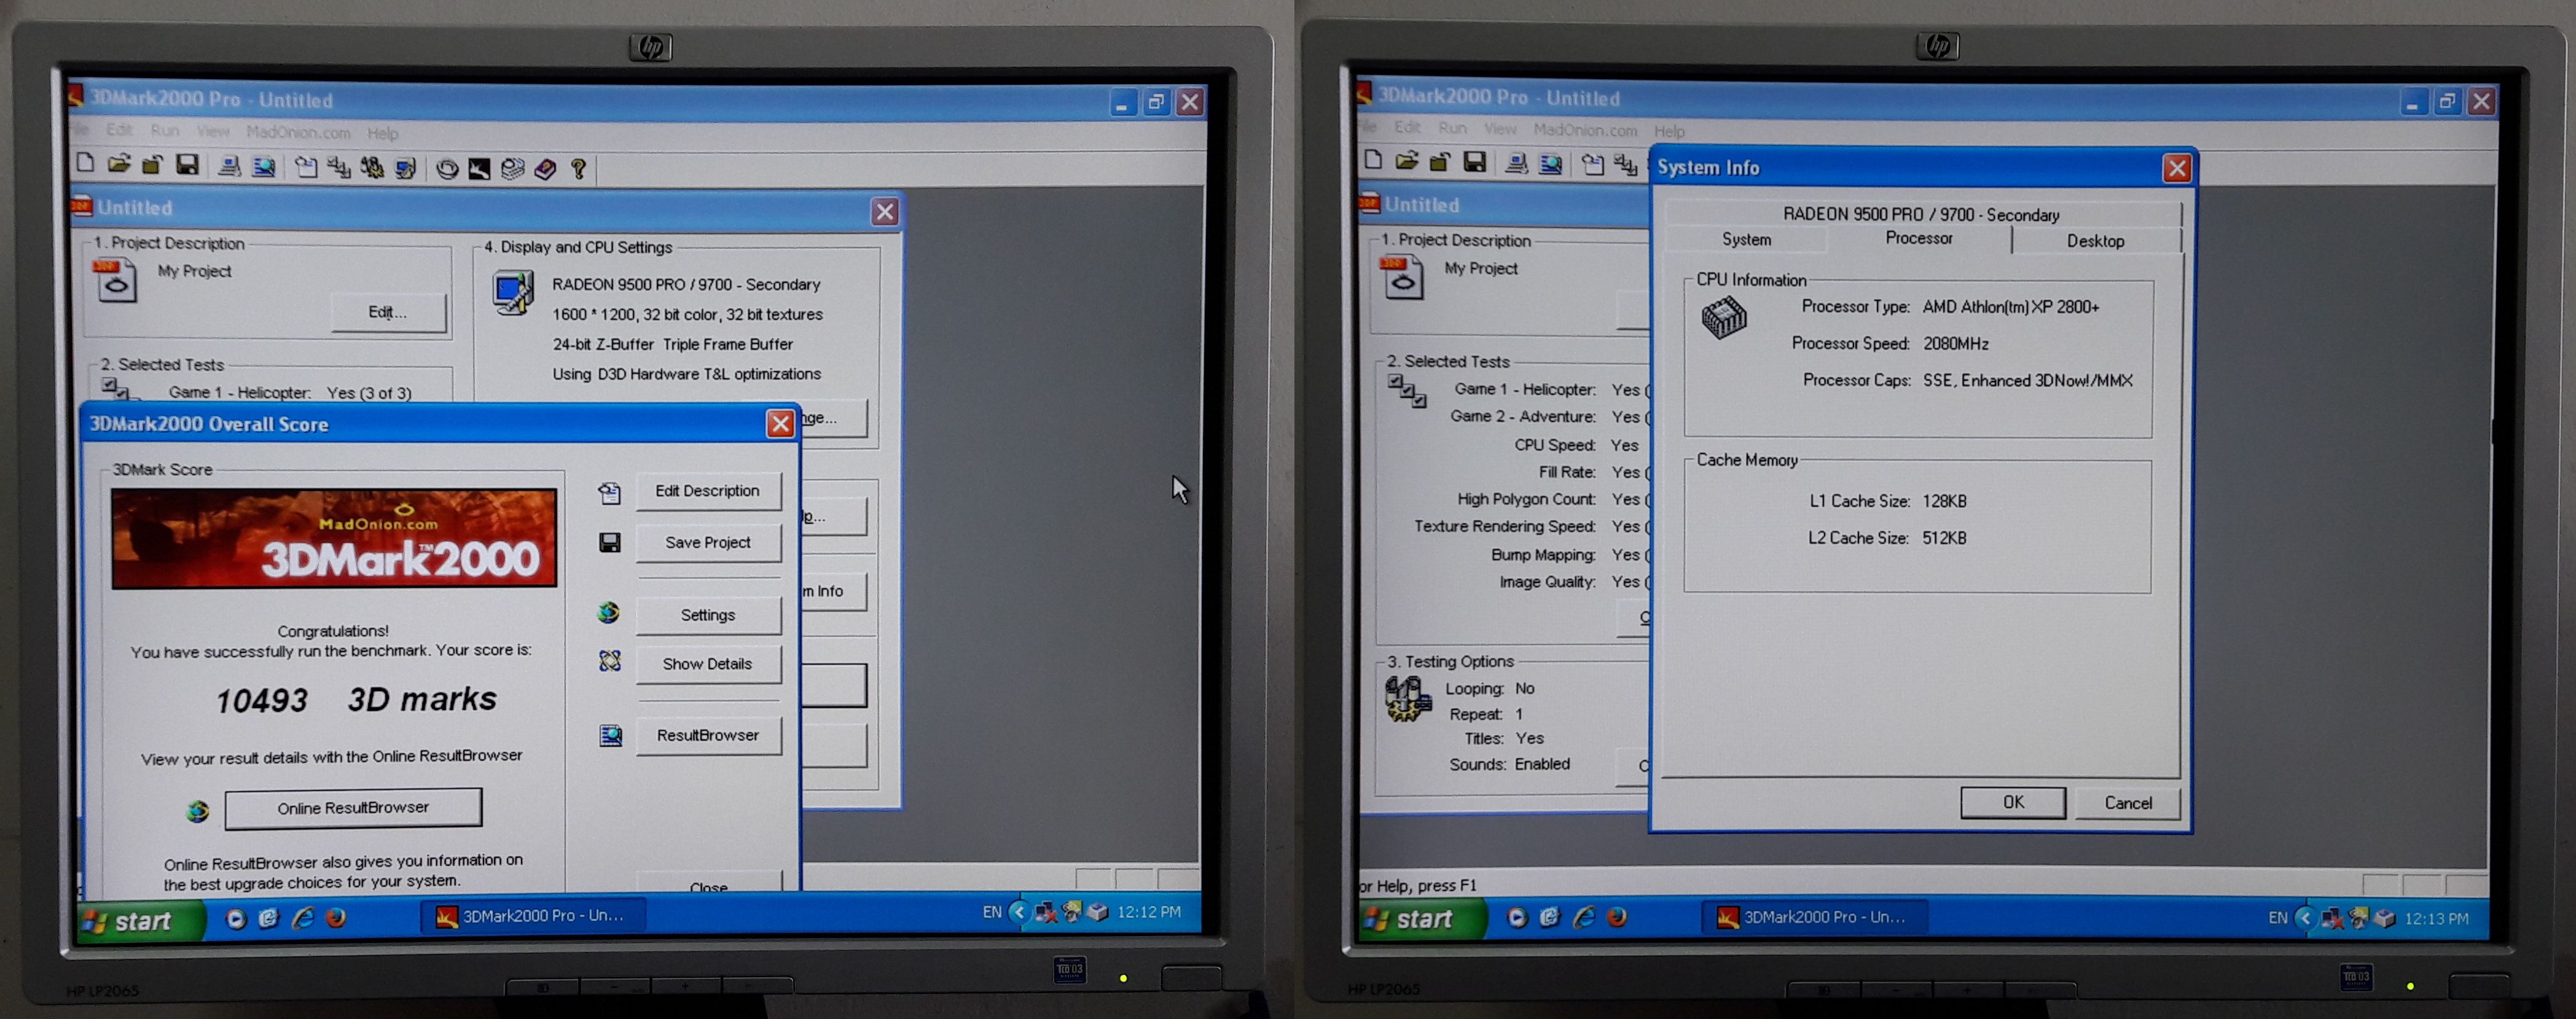Switch to Desktop tab in System Info
2576x1019 pixels.
2095,241
